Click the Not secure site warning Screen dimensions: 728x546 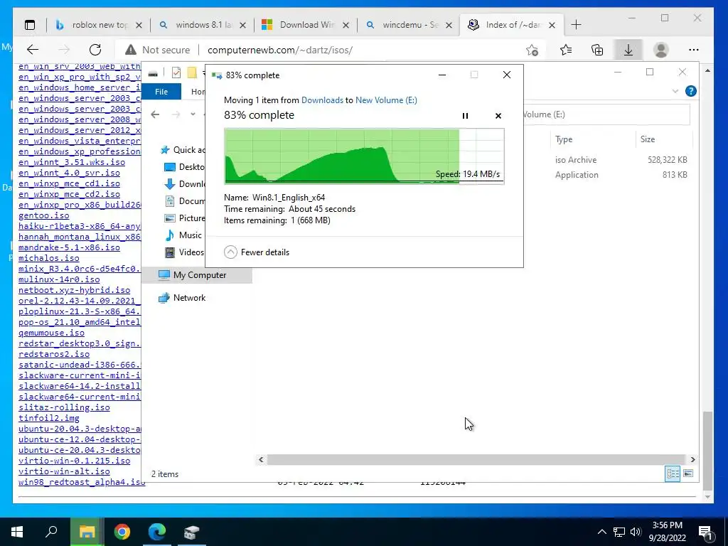[x=158, y=50]
